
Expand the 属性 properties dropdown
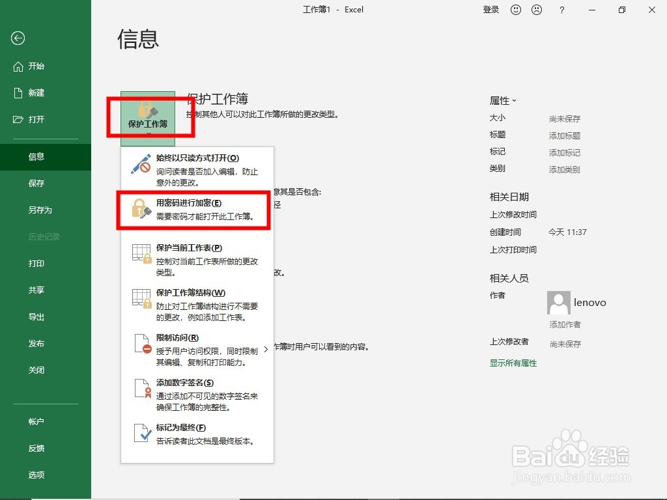coord(503,101)
